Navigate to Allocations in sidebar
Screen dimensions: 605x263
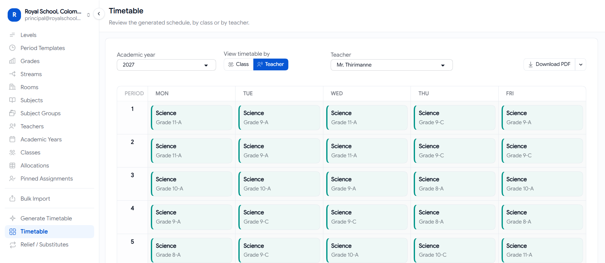click(x=49, y=165)
